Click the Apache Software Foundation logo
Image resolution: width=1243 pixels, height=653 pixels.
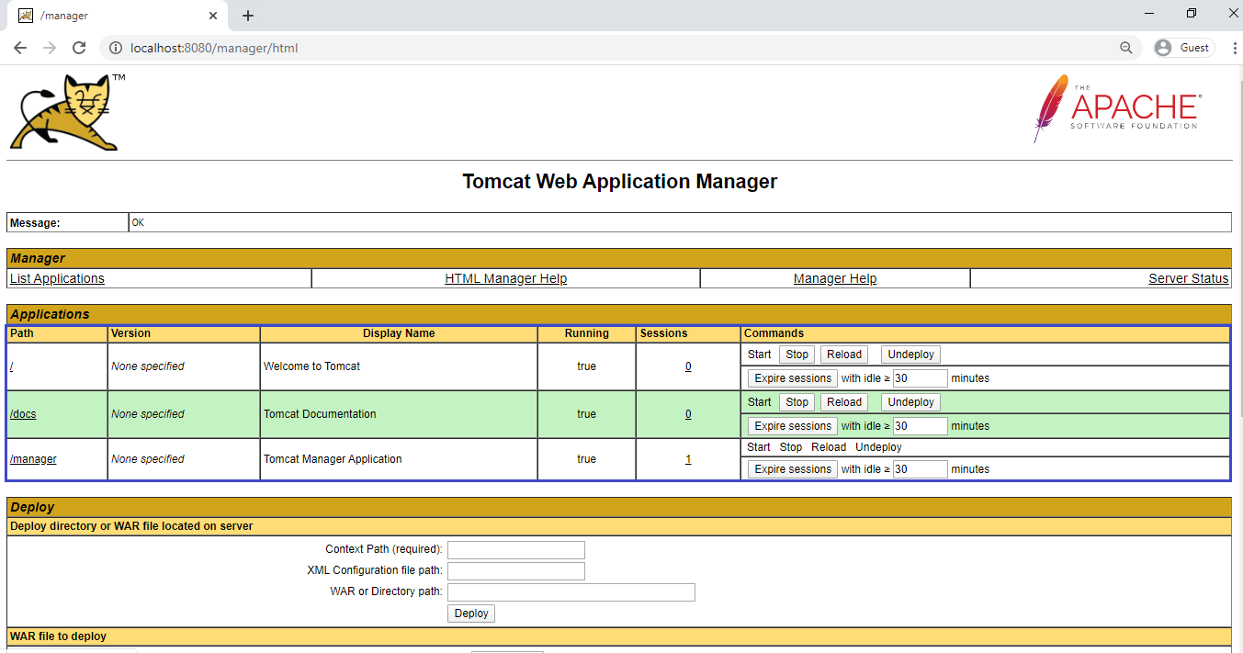(1117, 108)
